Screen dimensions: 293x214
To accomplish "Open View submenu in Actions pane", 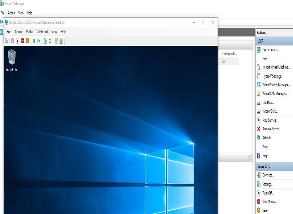I will [265, 147].
